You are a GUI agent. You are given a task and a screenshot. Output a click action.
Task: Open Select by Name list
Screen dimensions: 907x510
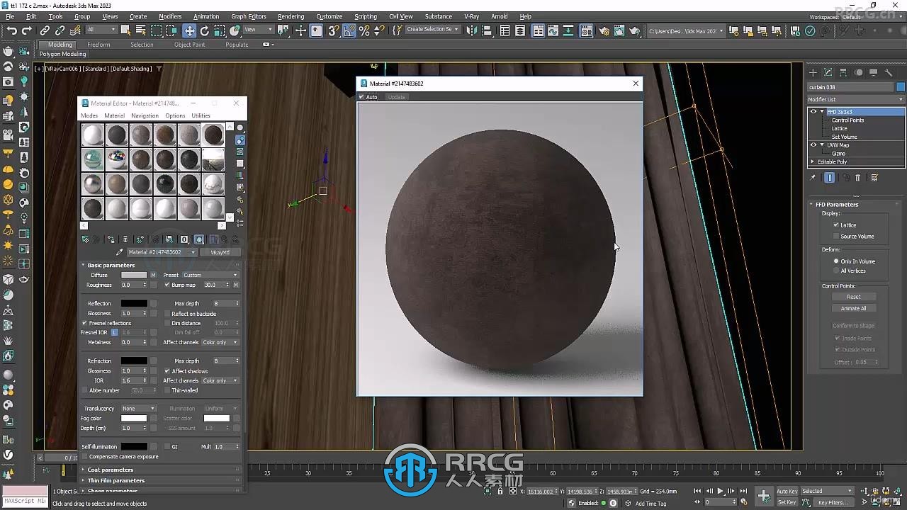click(140, 30)
